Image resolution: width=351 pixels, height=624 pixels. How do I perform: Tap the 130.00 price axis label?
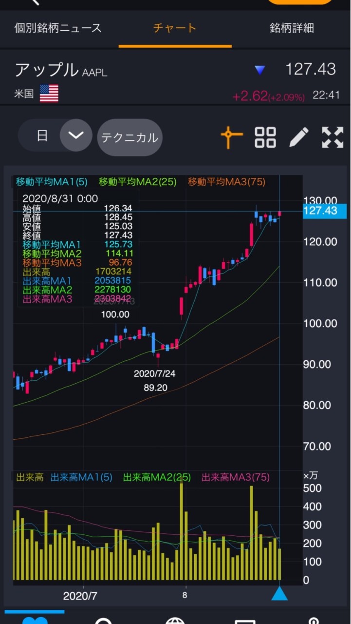pos(320,200)
